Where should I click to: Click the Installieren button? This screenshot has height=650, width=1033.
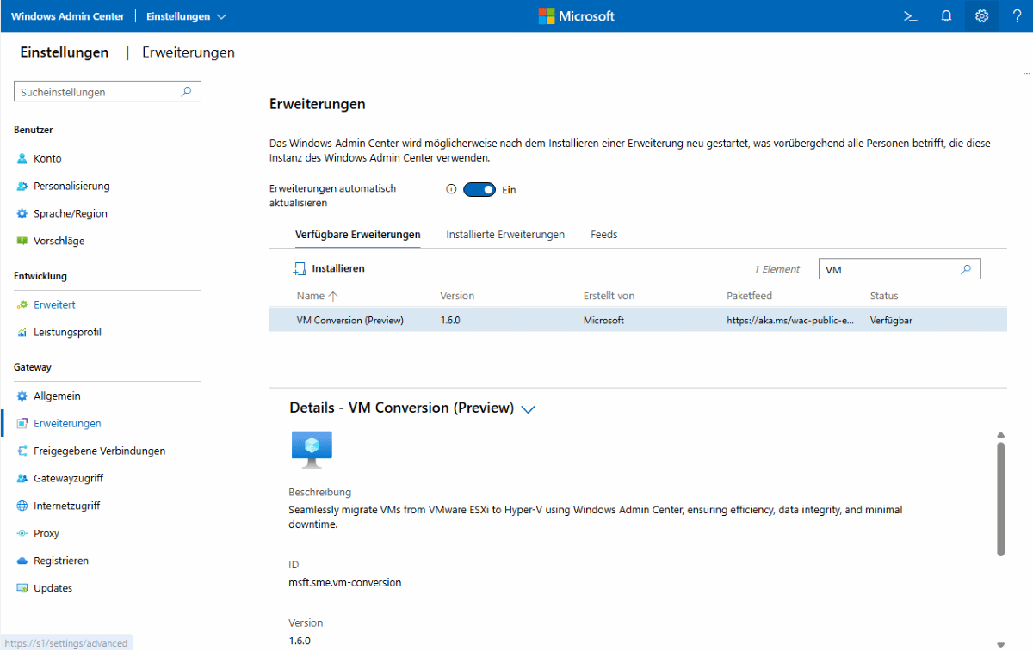(329, 269)
